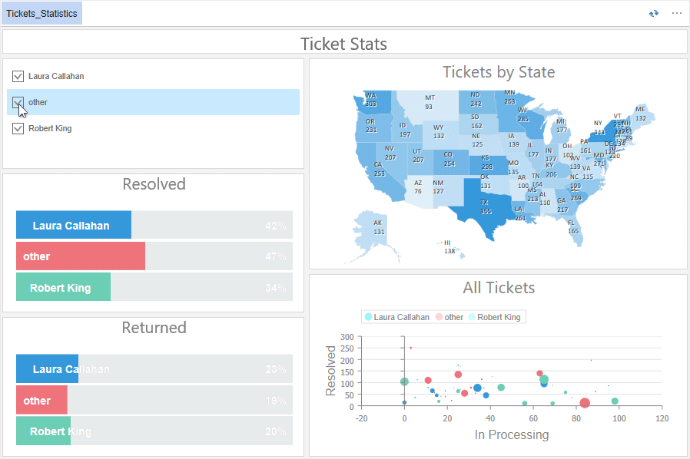Toggle the Robert King checkbox

(18, 128)
